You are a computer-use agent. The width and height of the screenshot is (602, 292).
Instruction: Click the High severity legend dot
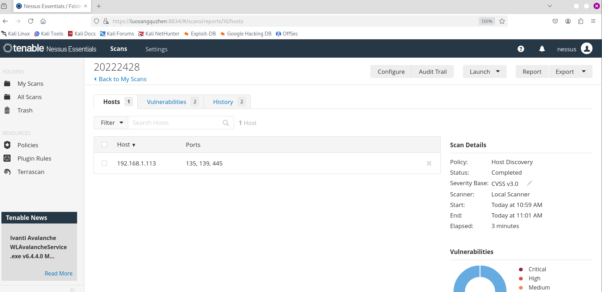(521, 279)
